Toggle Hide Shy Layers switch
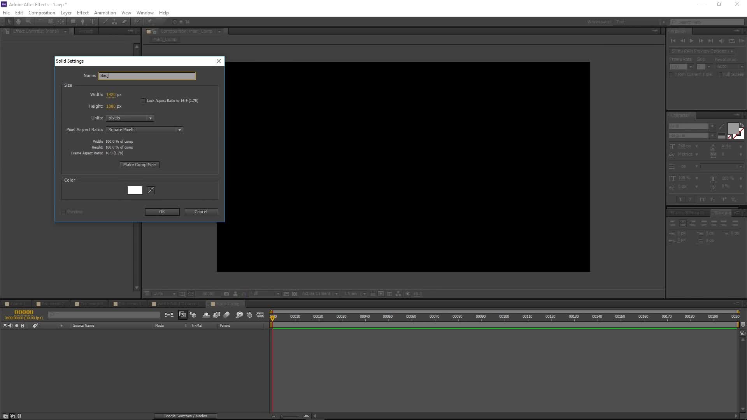The width and height of the screenshot is (747, 420). pyautogui.click(x=206, y=315)
